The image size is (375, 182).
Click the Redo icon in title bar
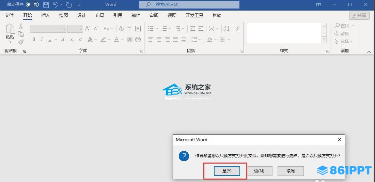(x=69, y=4)
